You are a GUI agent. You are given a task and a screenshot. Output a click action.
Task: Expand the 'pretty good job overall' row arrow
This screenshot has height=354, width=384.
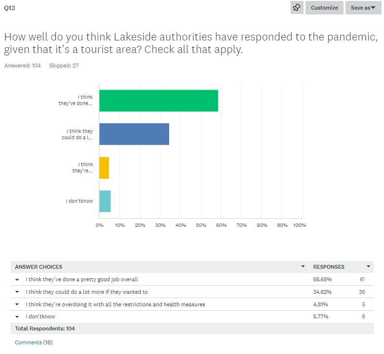click(17, 279)
